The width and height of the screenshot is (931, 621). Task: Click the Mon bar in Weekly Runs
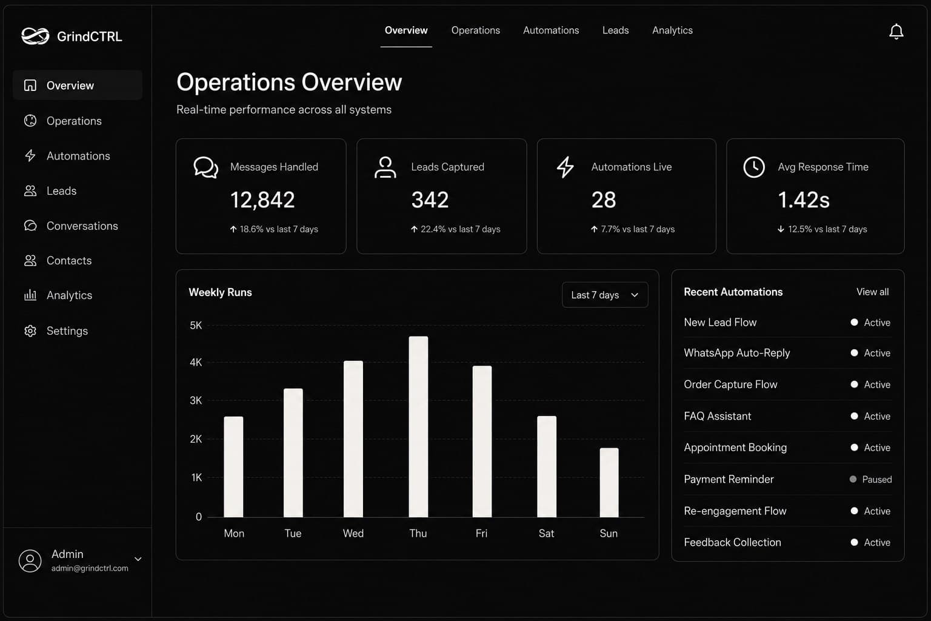click(233, 467)
